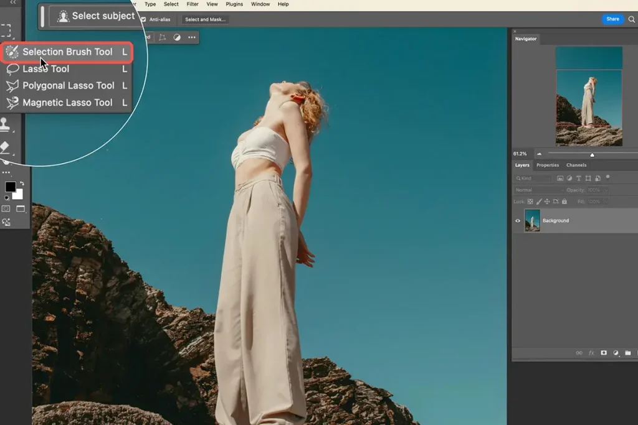The image size is (638, 425).
Task: Open the Opacity value dropdown arrow
Action: tap(606, 190)
